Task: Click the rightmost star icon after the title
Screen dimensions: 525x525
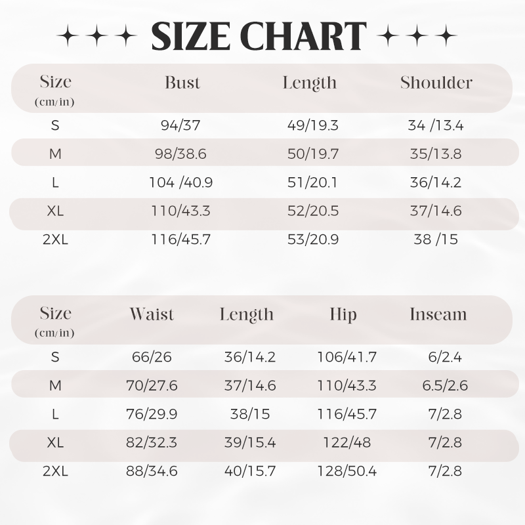Action: click(446, 35)
